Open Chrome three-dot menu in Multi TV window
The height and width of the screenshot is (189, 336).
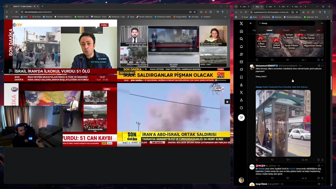coord(227,12)
